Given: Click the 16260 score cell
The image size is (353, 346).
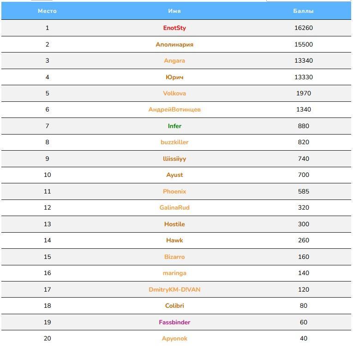Looking at the screenshot, I should (x=303, y=28).
